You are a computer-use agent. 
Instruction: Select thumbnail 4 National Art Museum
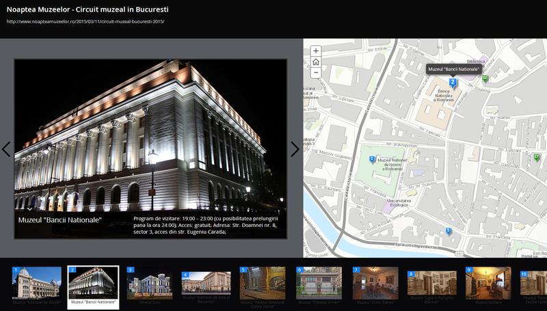pos(206,283)
